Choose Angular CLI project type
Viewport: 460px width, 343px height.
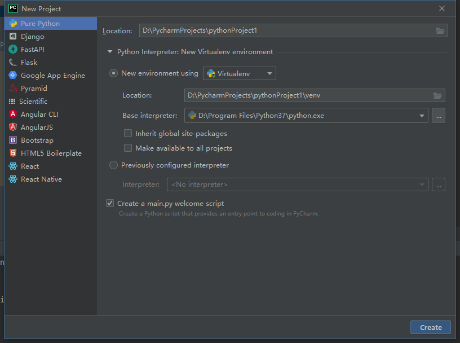pyautogui.click(x=51, y=114)
